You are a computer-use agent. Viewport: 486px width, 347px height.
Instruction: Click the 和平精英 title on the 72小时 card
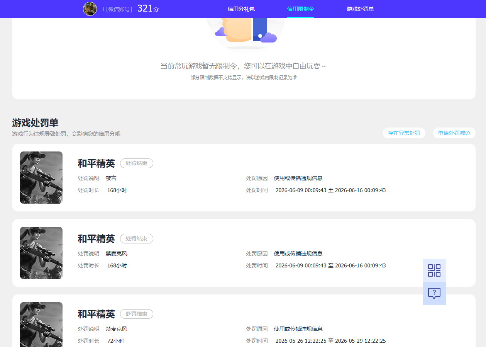point(97,314)
